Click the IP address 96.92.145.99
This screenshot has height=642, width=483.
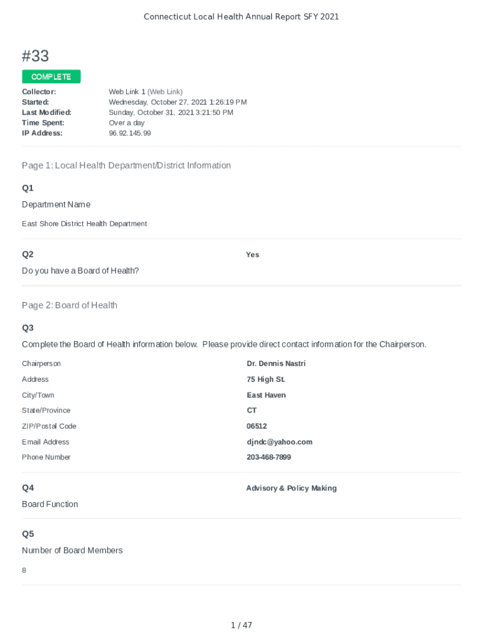coord(130,133)
